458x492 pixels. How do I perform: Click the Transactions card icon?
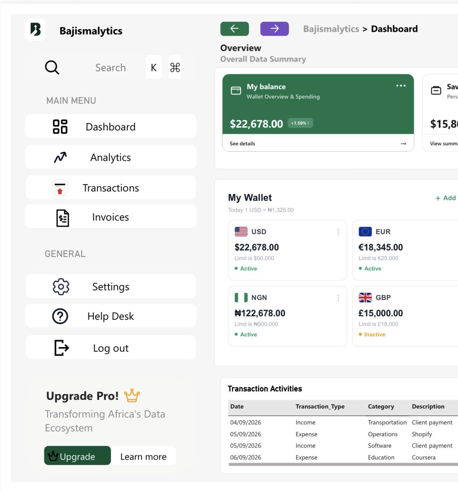point(60,188)
